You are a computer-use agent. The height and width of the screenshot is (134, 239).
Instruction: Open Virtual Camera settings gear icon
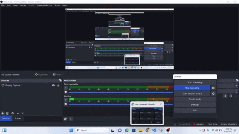(x=213, y=93)
